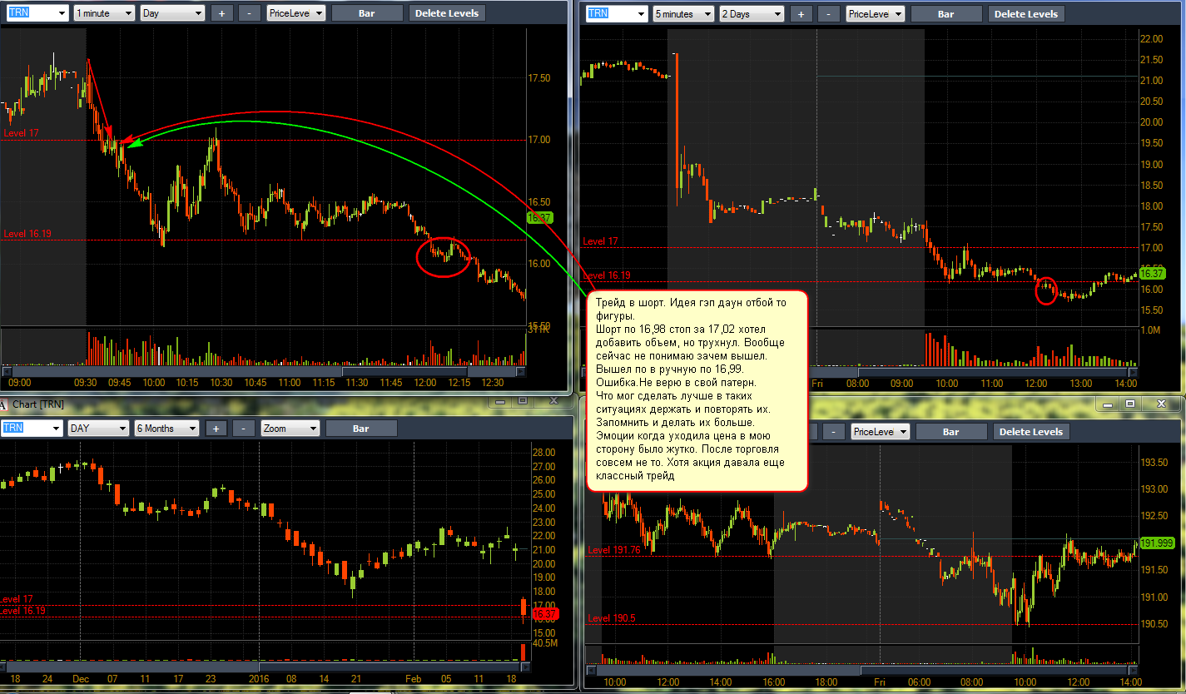The width and height of the screenshot is (1186, 694).
Task: Click plus button on the DAY 6 Months chart
Action: tap(216, 429)
